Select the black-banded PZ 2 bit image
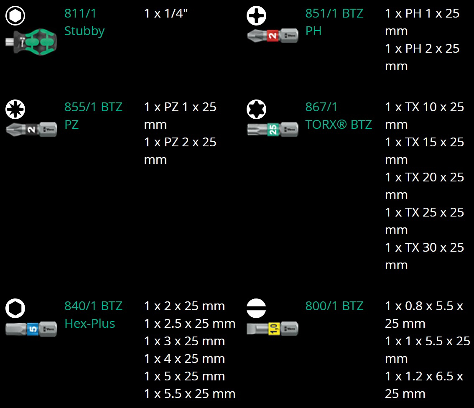 point(31,130)
